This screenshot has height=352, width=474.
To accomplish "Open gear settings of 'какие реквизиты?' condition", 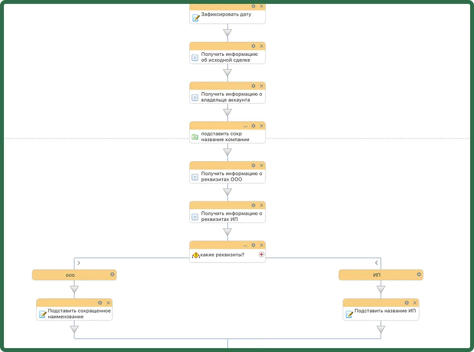I will pyautogui.click(x=253, y=245).
